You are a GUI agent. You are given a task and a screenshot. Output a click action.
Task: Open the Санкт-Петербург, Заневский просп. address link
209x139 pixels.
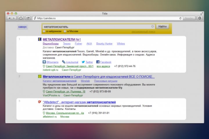click(70, 66)
